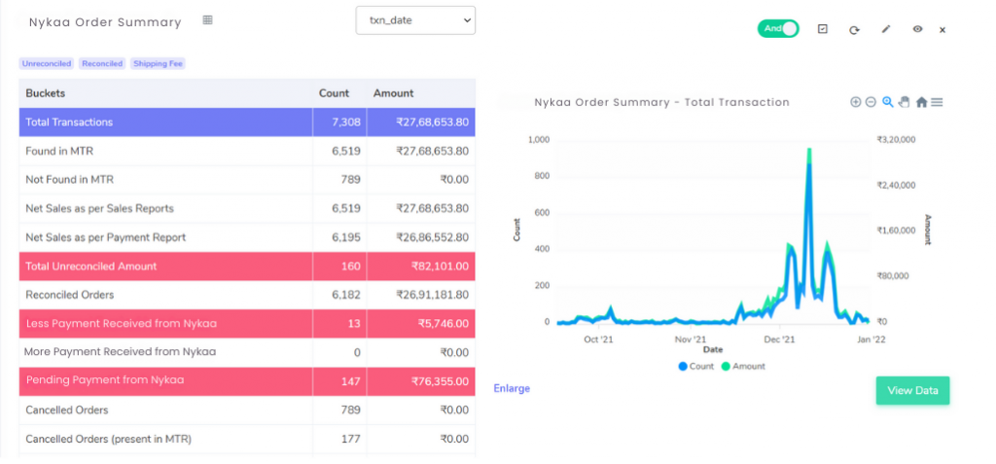Reset chart zoom with home icon

coord(922,102)
